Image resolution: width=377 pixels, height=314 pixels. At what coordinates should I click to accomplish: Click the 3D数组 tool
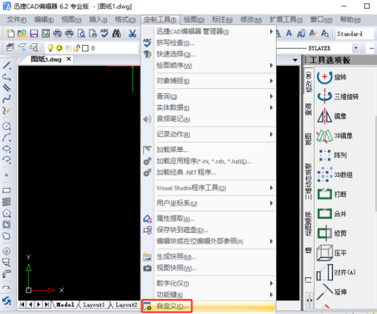coord(335,175)
